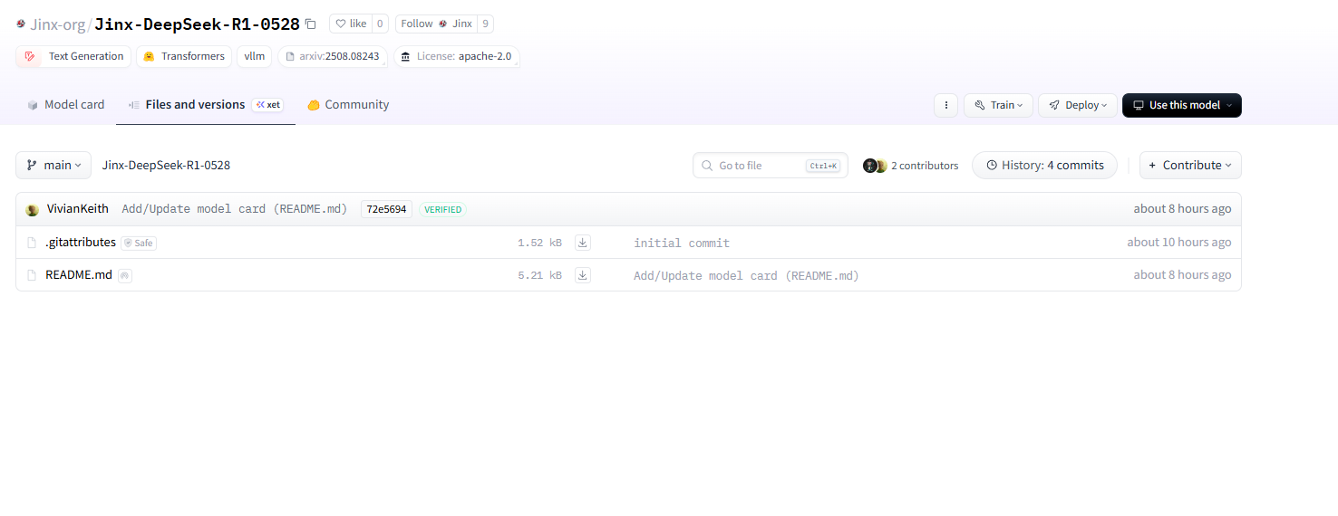Open follower count showing 9
The image size is (1338, 516).
tap(486, 24)
